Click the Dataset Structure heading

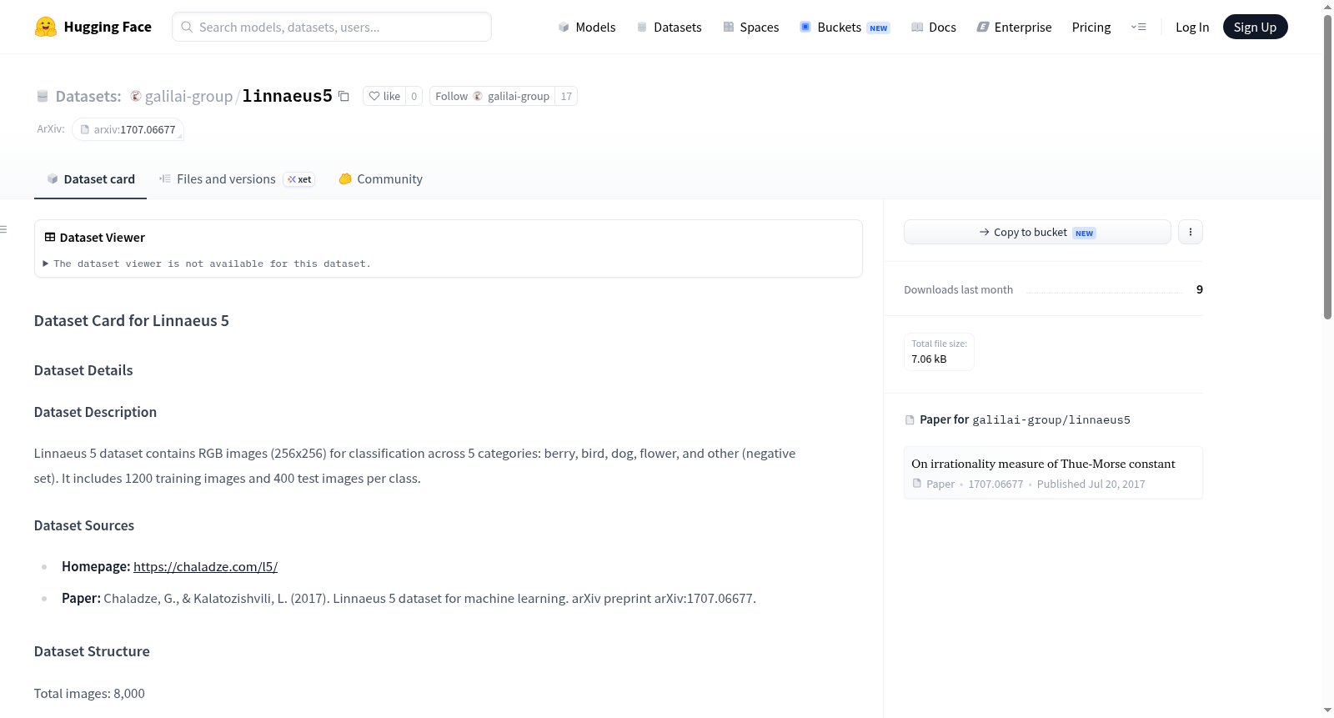point(92,651)
